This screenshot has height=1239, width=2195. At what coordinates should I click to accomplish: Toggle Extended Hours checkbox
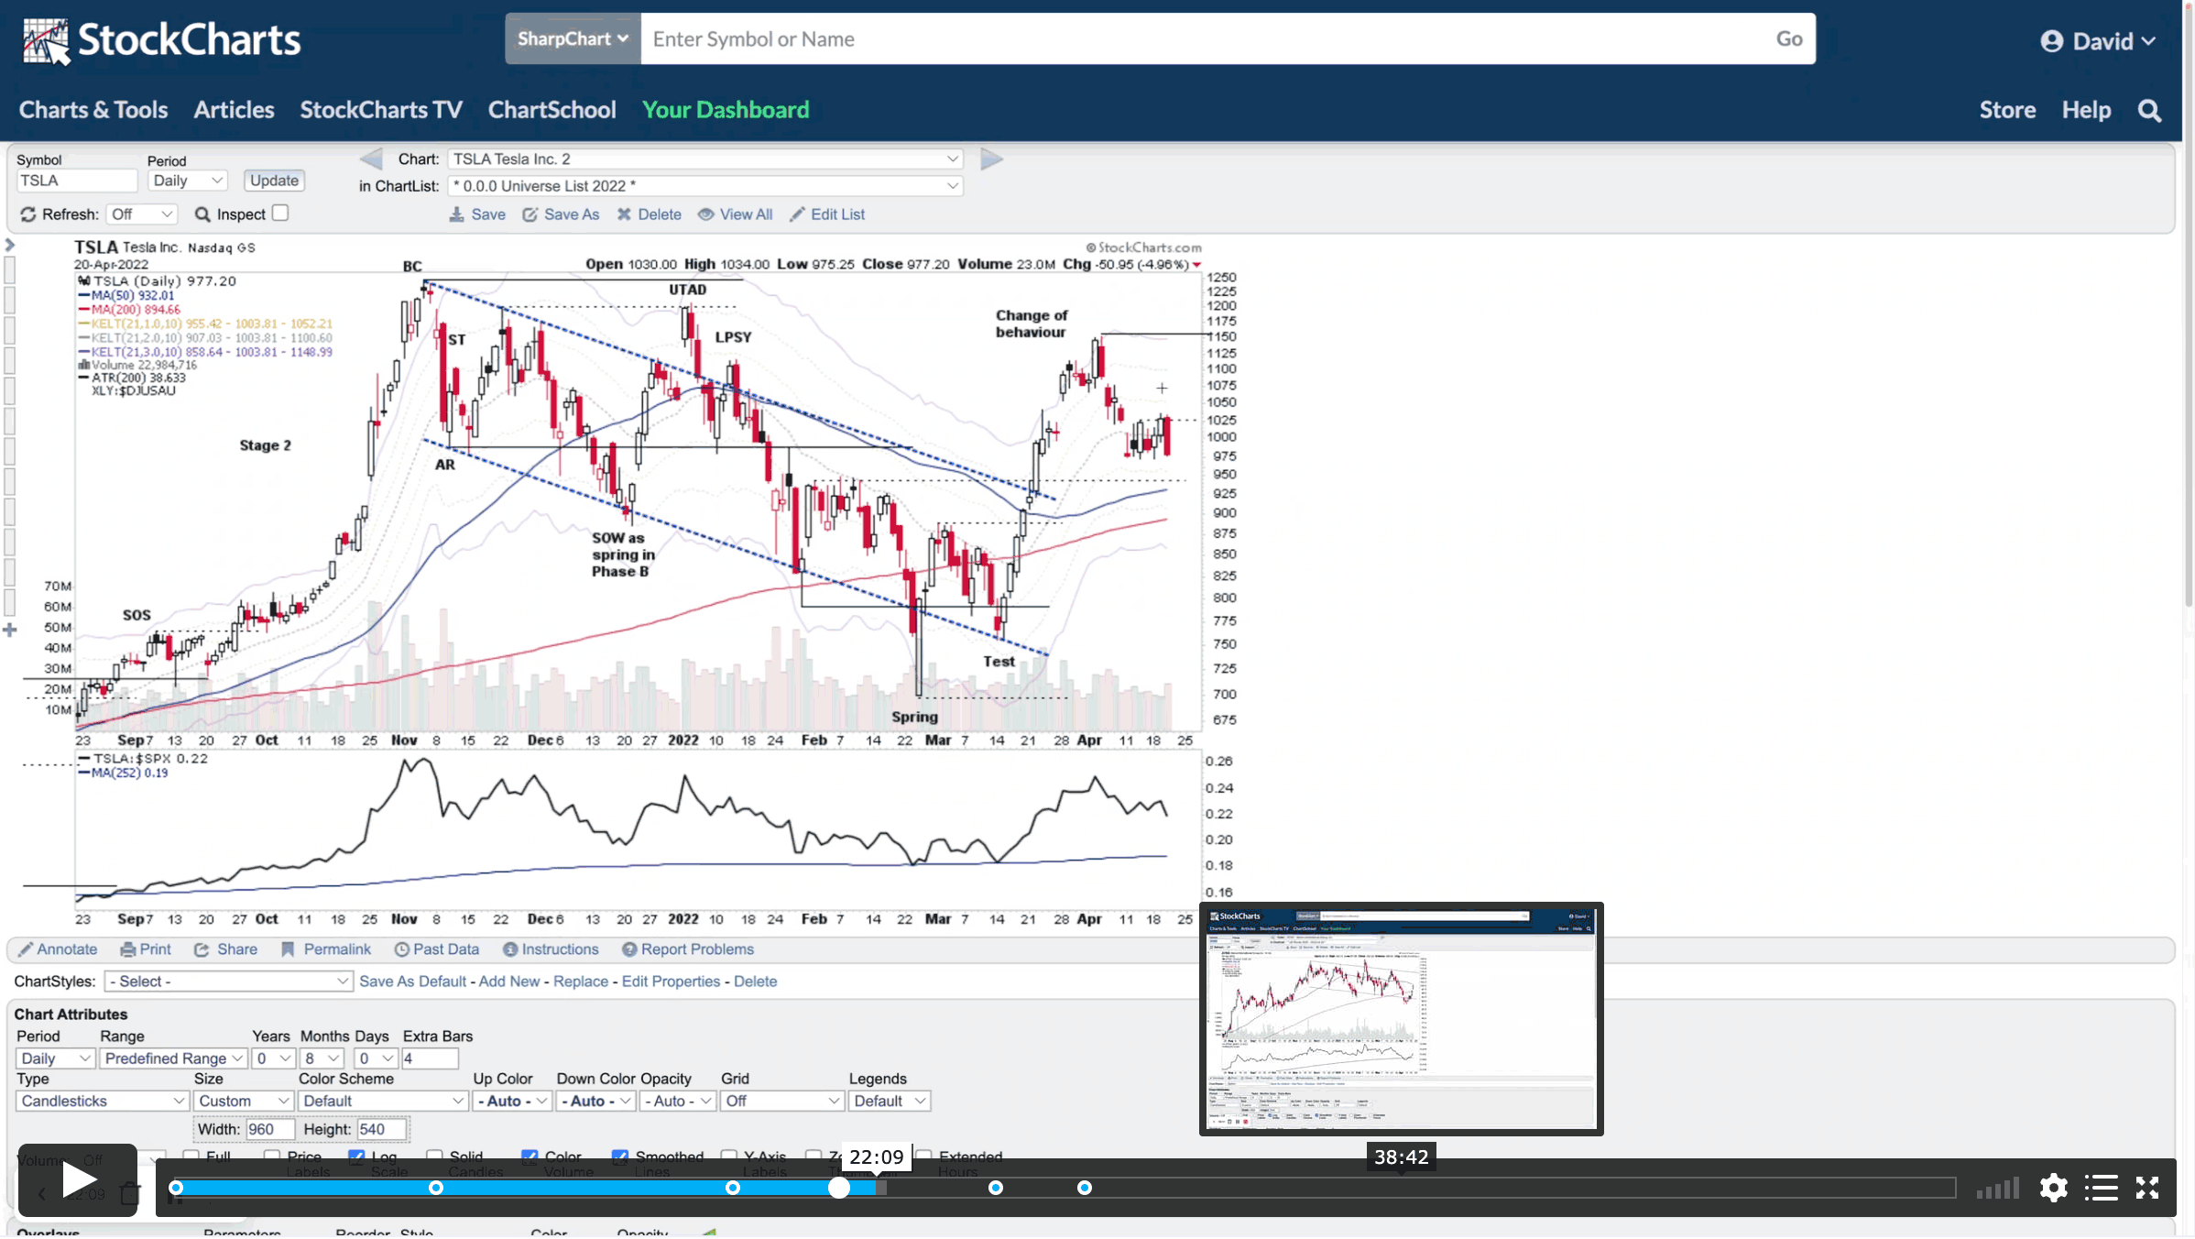point(924,1156)
